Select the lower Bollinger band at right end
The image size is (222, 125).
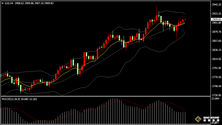pos(184,33)
